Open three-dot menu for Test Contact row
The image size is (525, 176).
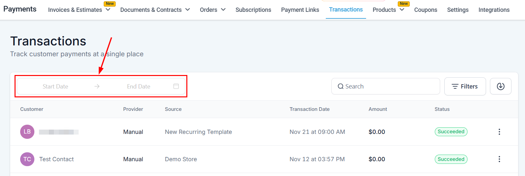(x=499, y=159)
